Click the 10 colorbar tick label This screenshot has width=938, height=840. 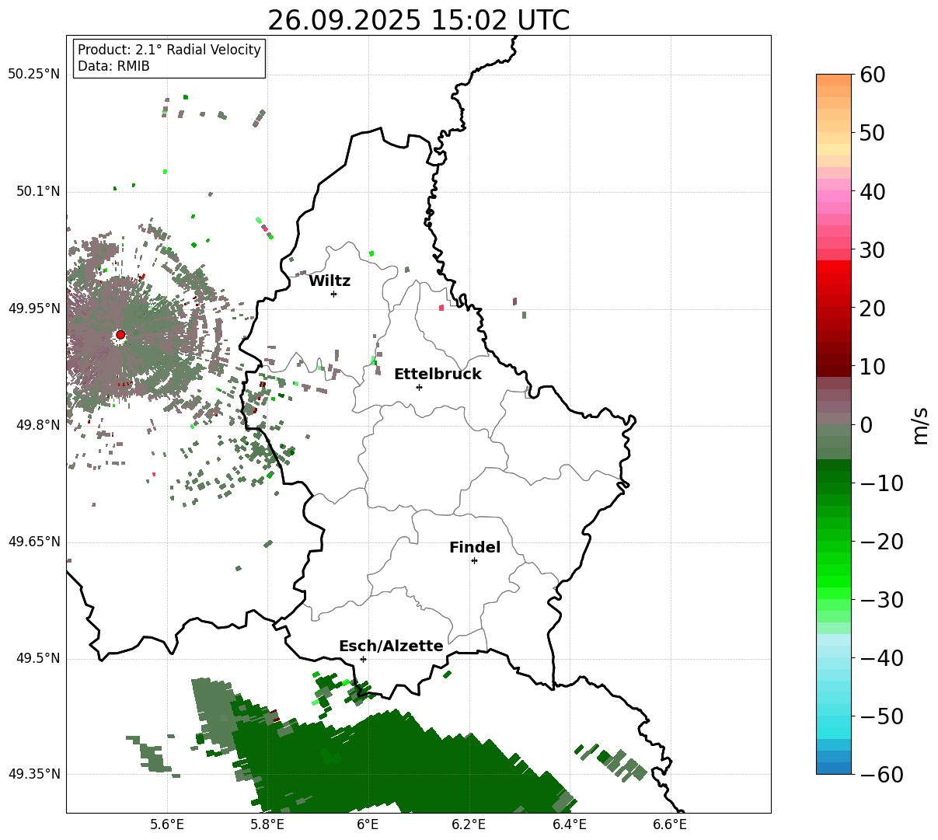(871, 367)
